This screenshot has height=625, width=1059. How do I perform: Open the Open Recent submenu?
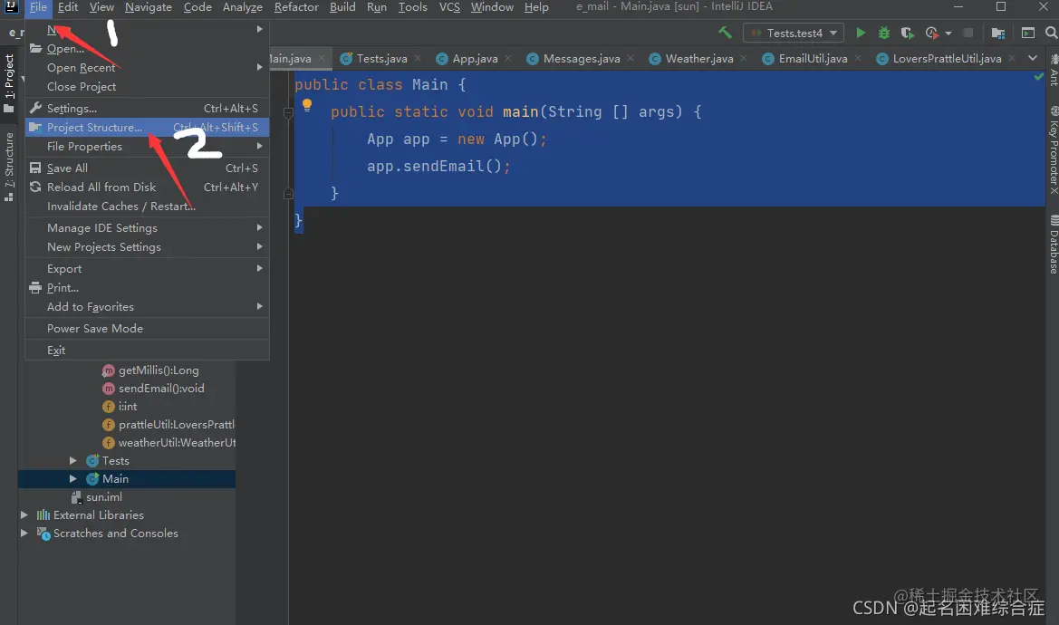tap(148, 68)
